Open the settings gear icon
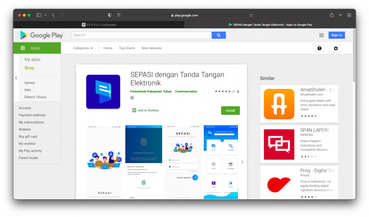 [x=336, y=48]
